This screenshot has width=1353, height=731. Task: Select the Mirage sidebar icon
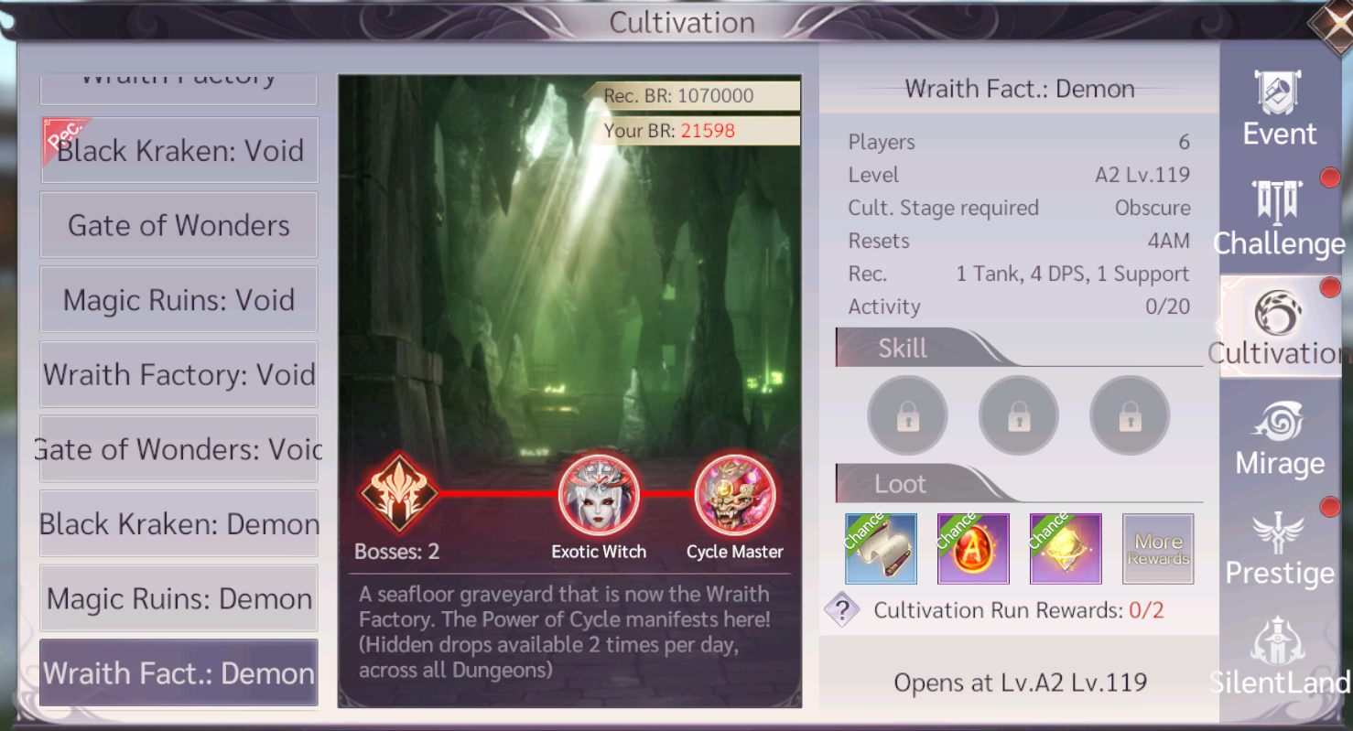[1279, 437]
